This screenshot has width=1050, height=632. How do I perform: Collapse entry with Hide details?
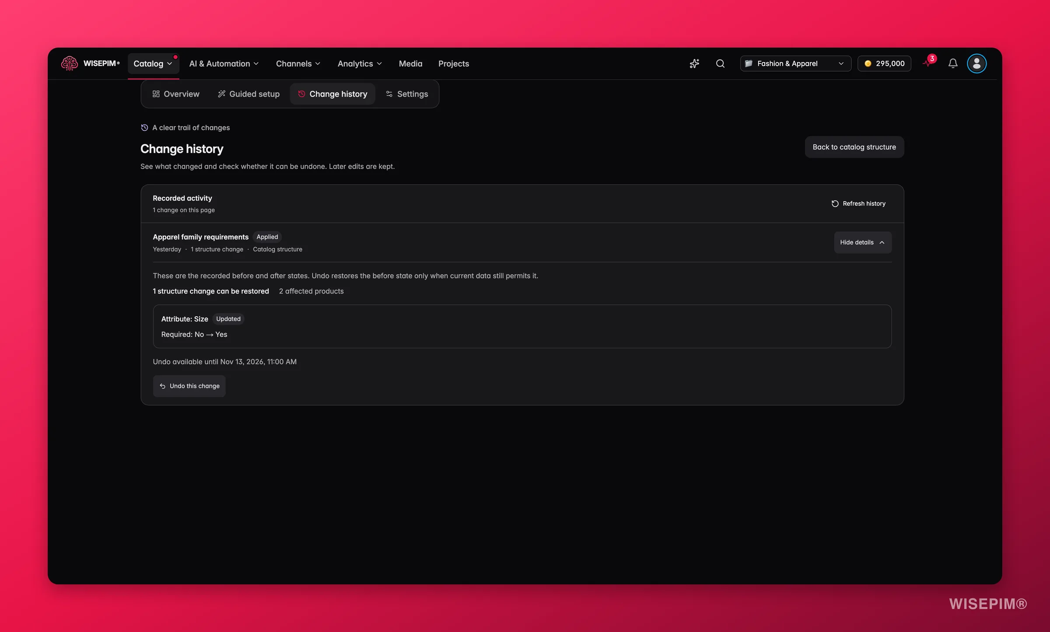[862, 242]
